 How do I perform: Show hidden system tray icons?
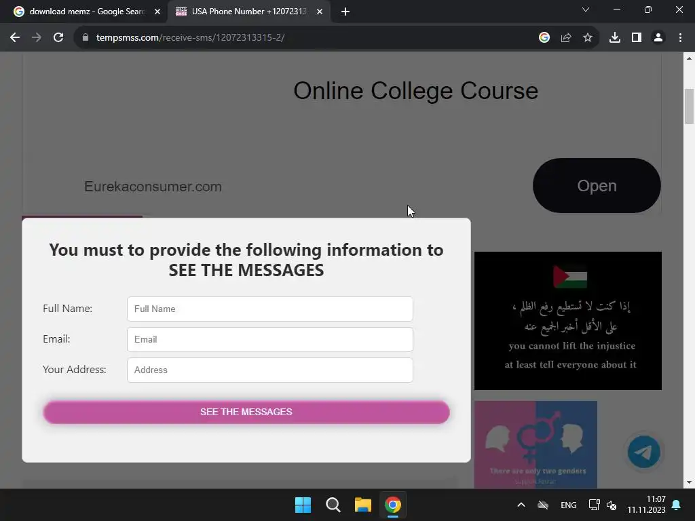(521, 505)
